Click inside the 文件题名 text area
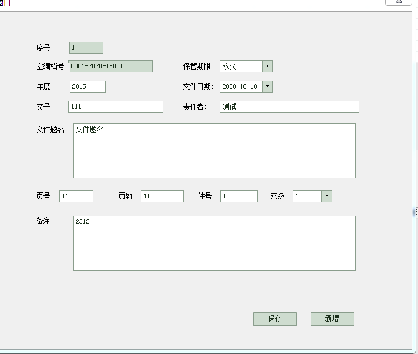This screenshot has height=354, width=418. 215,151
